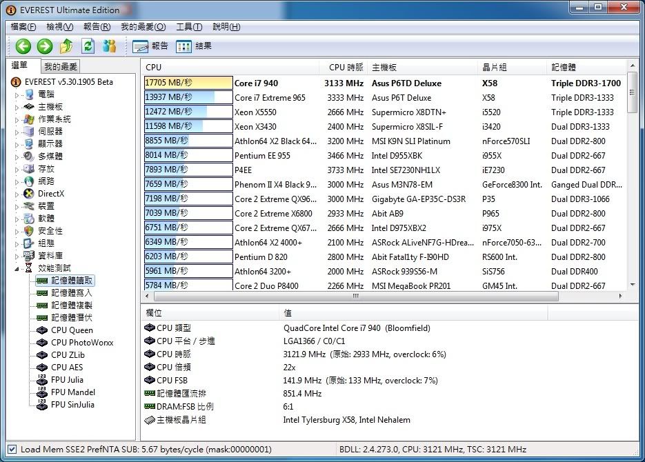Select the 軟體 software tree icon
645x462 pixels.
click(x=29, y=219)
